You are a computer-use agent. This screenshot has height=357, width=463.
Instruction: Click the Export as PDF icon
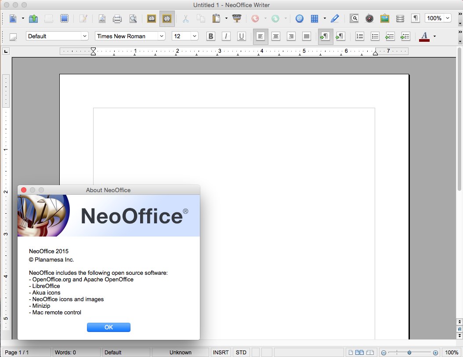pos(102,18)
